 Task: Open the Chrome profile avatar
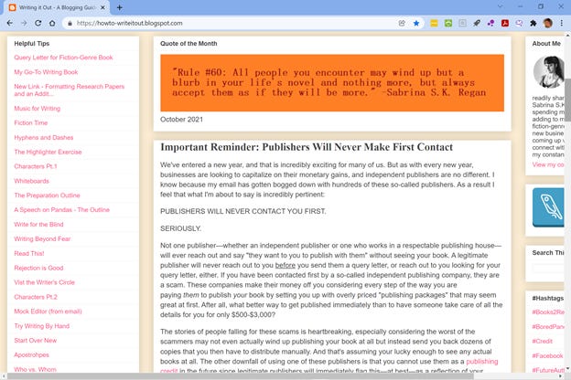[x=548, y=23]
